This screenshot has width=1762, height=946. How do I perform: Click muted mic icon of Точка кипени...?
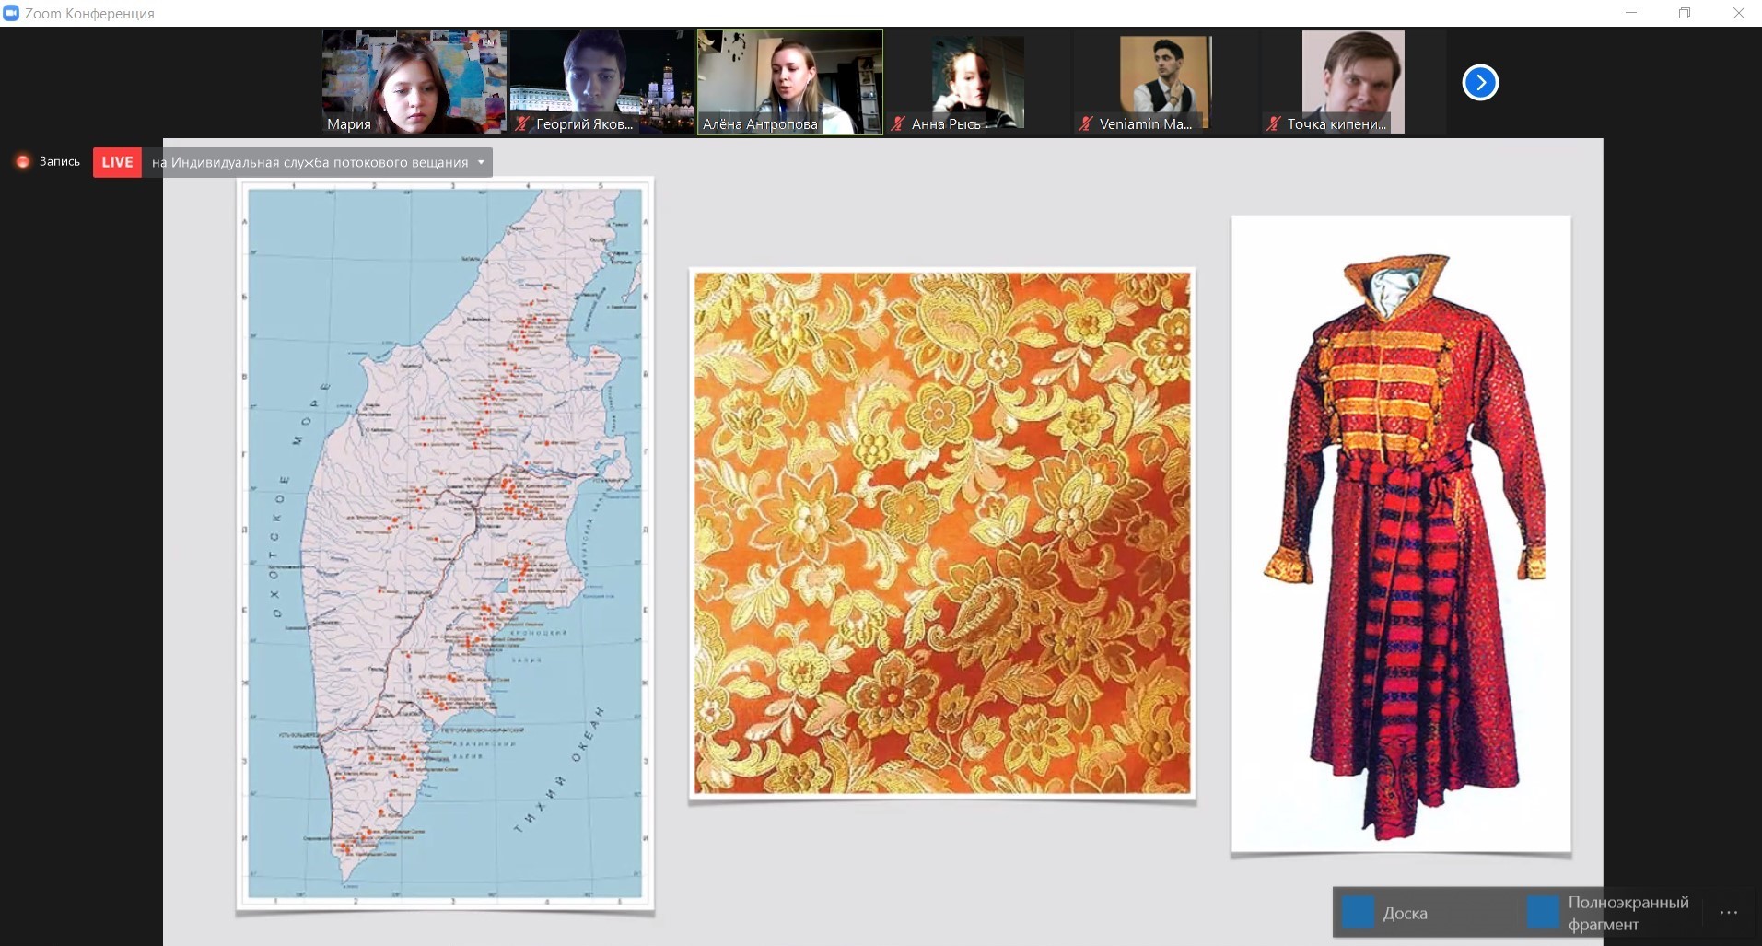click(1274, 123)
